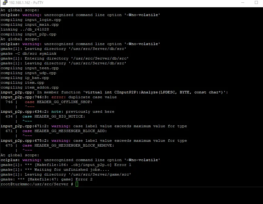Viewport: 263px width, 204px height.
Task: Click the HEADER_GG_MESSENGER_BLOCK_ADD case label
Action: pos(71,131)
